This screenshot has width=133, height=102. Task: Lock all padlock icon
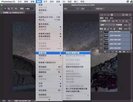click(114, 29)
